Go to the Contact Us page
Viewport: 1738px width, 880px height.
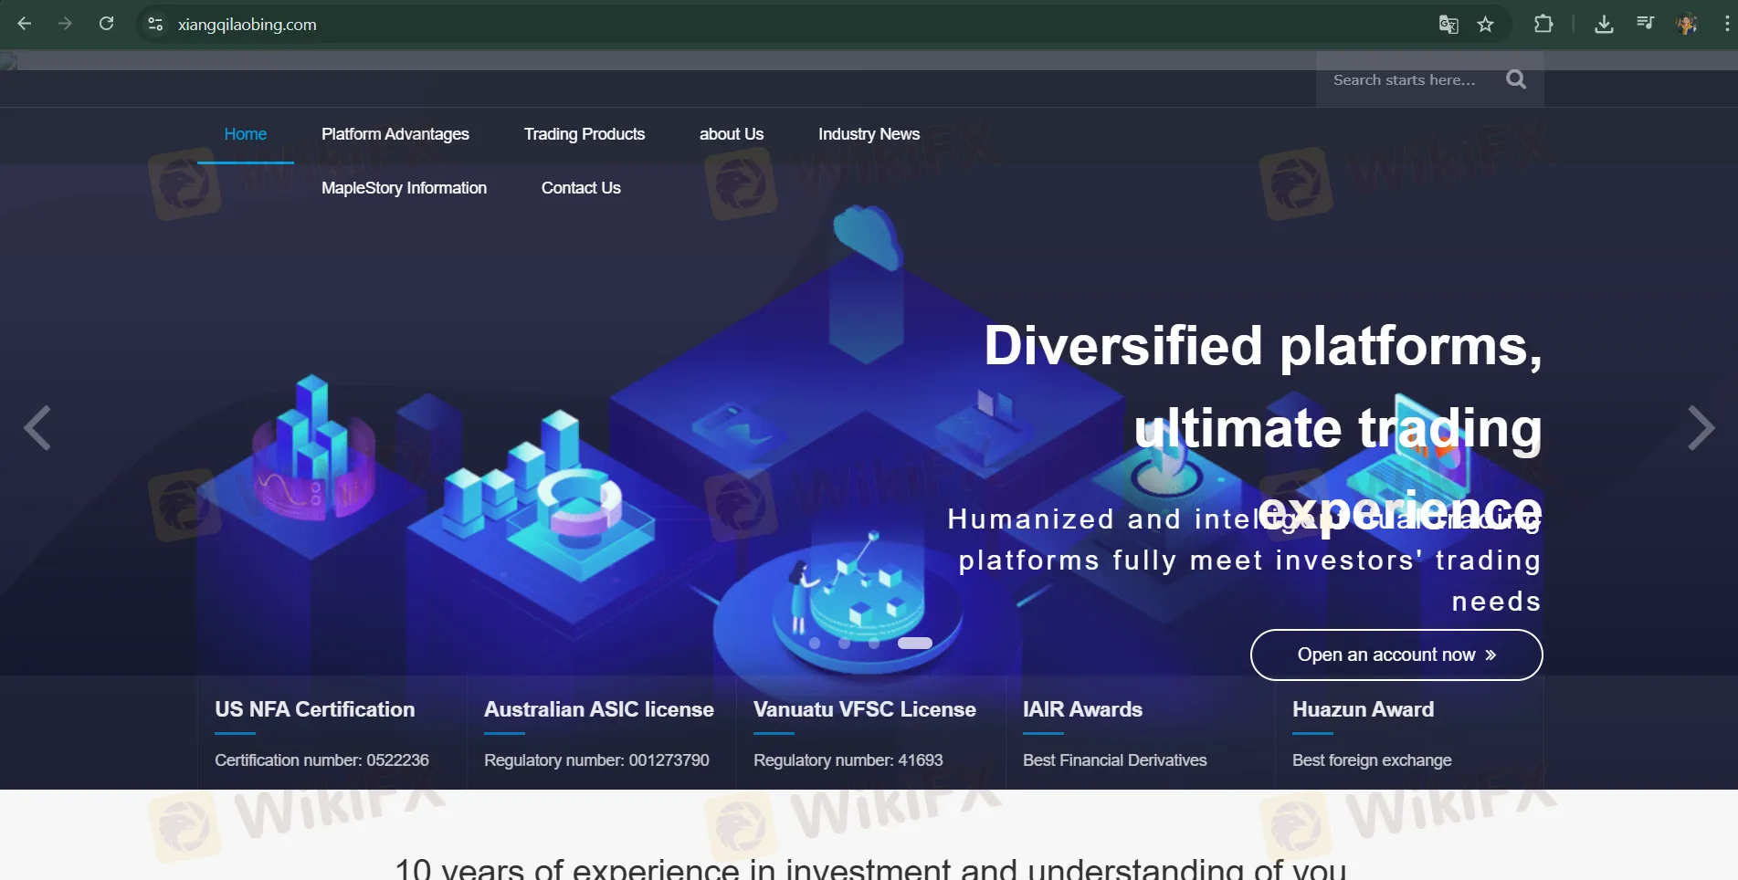[x=580, y=188]
